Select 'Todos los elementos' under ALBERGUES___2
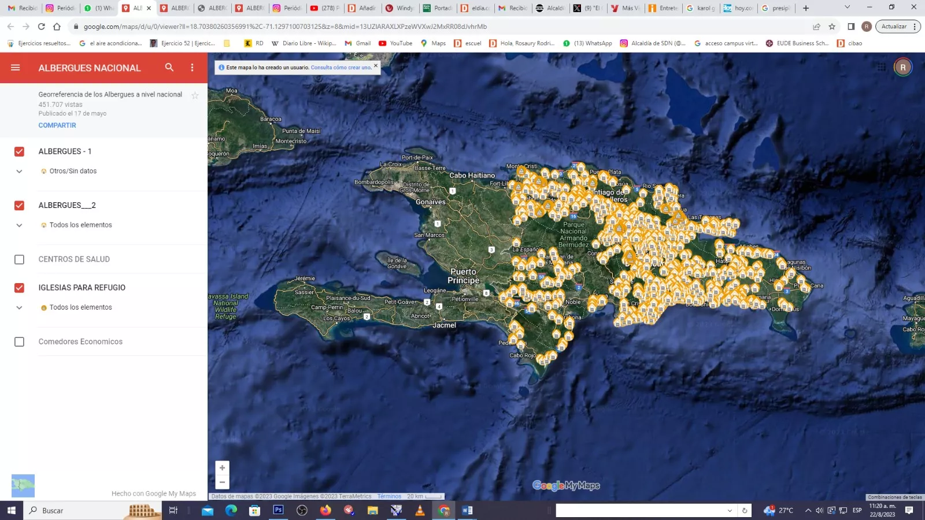 coord(81,225)
